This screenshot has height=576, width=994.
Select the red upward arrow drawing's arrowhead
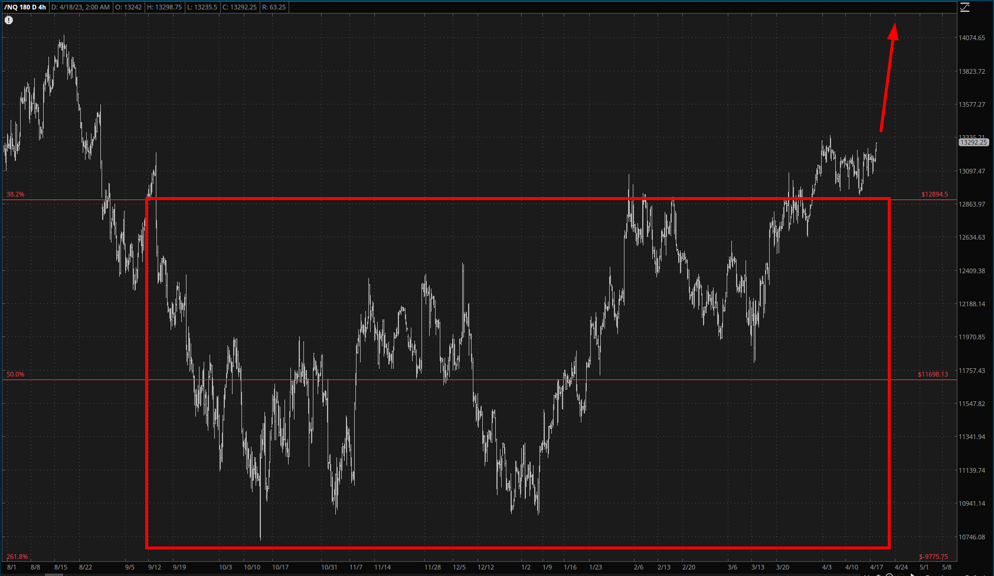(x=894, y=31)
